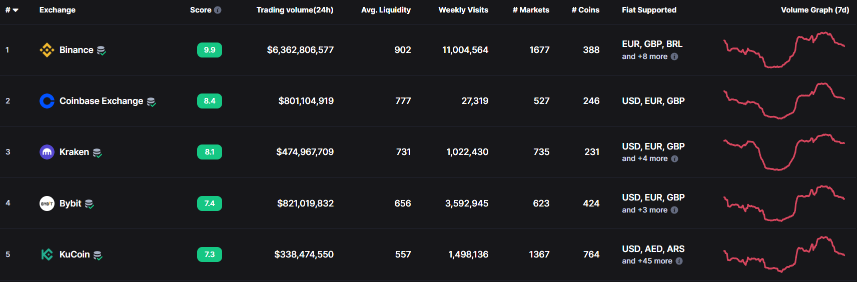857x282 pixels.
Task: Click Coinbase Exchange's 7d volume graph
Action: pyautogui.click(x=784, y=100)
